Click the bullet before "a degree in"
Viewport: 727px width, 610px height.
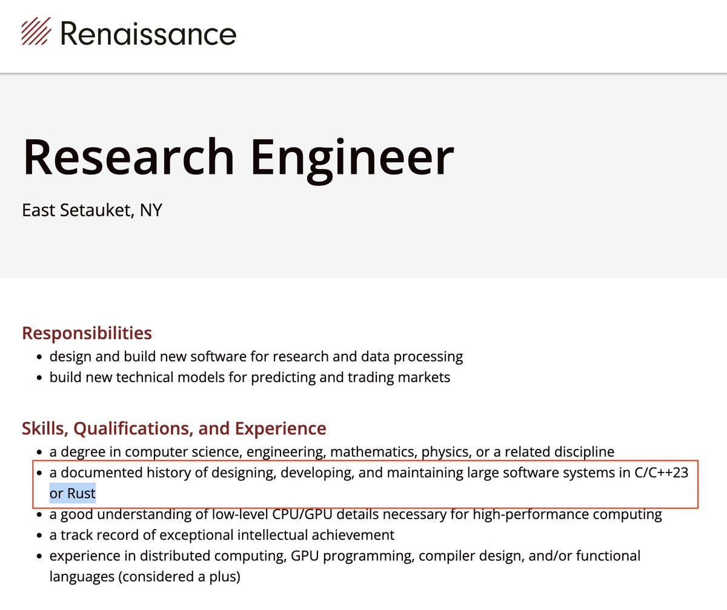39,453
